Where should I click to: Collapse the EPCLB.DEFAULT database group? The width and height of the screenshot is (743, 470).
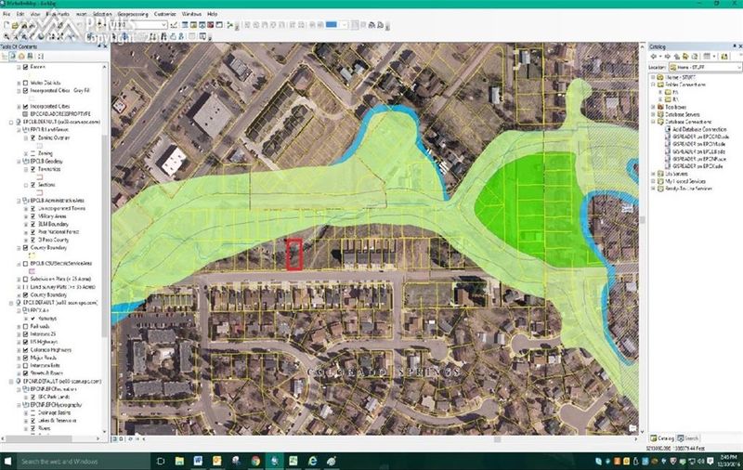[11, 122]
